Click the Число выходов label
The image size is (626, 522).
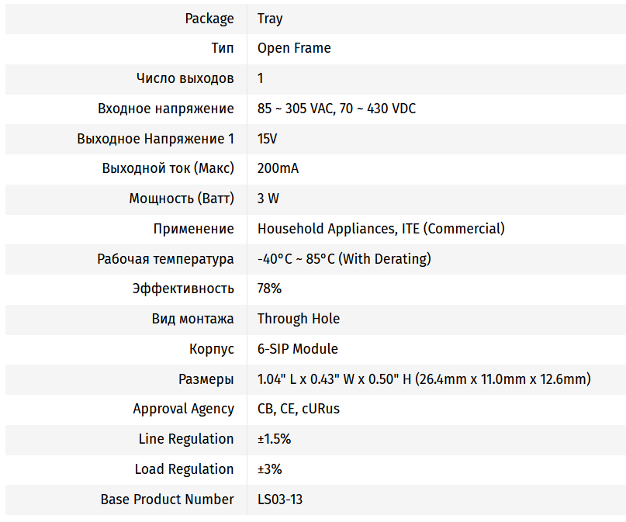185,78
